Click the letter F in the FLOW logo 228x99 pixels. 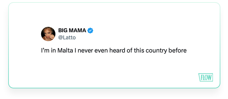pyautogui.click(x=202, y=78)
